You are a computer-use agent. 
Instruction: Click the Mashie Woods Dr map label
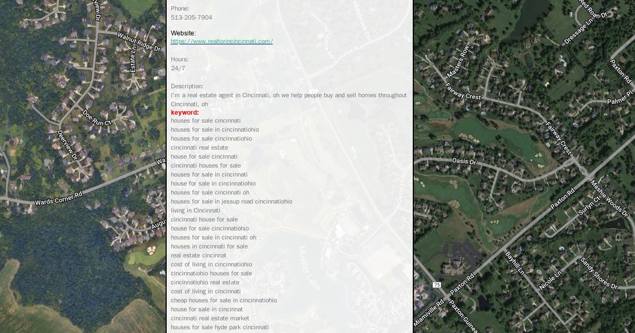pyautogui.click(x=609, y=199)
